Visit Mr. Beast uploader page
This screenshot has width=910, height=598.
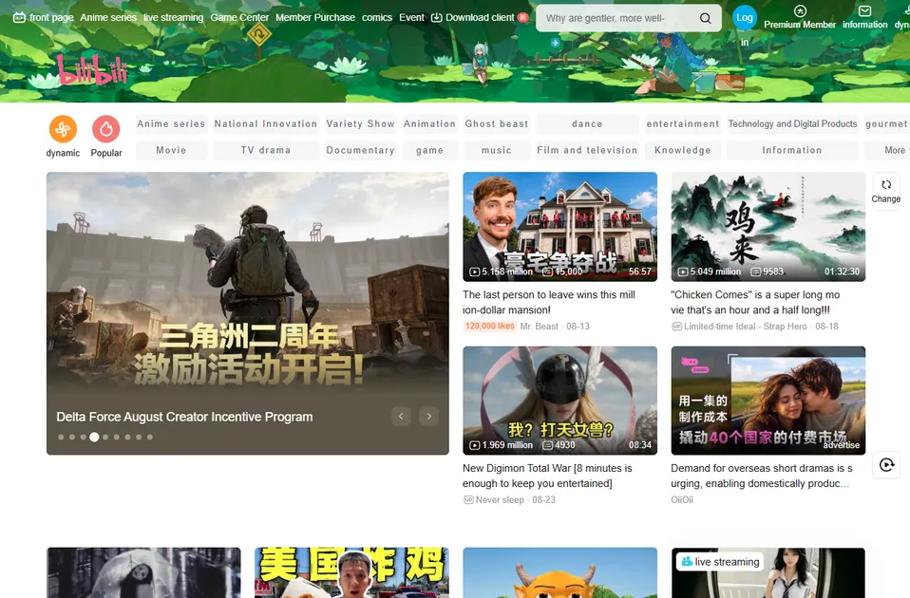pyautogui.click(x=540, y=326)
